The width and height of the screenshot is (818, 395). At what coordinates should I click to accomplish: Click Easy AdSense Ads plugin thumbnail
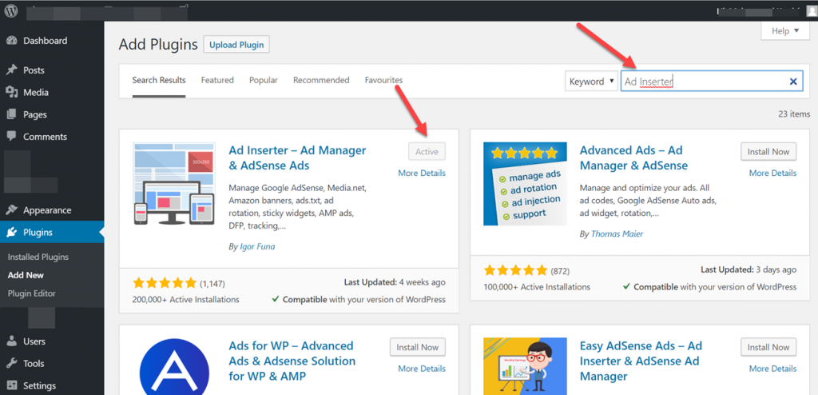(x=526, y=366)
